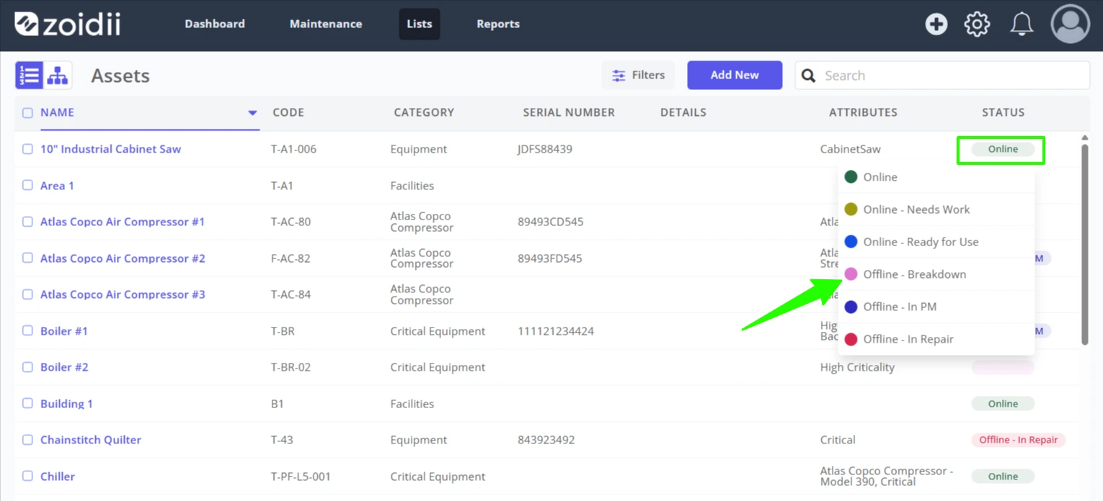This screenshot has height=501, width=1103.
Task: Sort by SERIAL NUMBER column header
Action: tap(569, 112)
